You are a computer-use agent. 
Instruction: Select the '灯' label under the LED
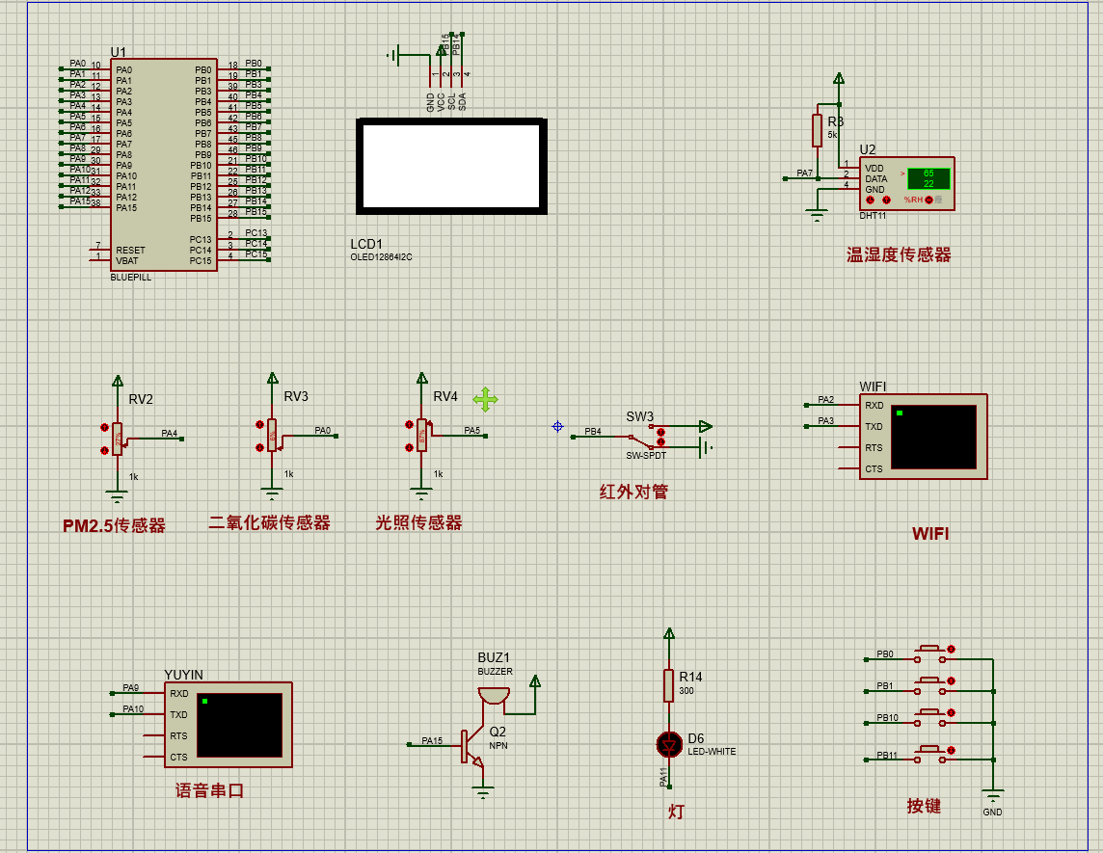675,812
